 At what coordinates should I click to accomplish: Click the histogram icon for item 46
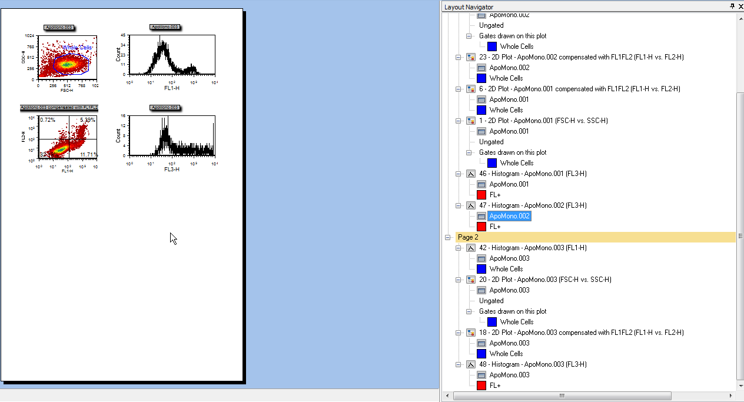coord(470,174)
